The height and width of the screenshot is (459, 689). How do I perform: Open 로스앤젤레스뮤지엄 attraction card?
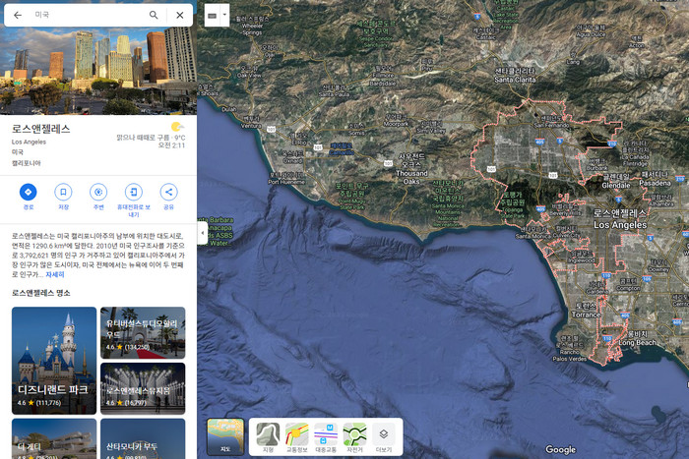click(143, 388)
